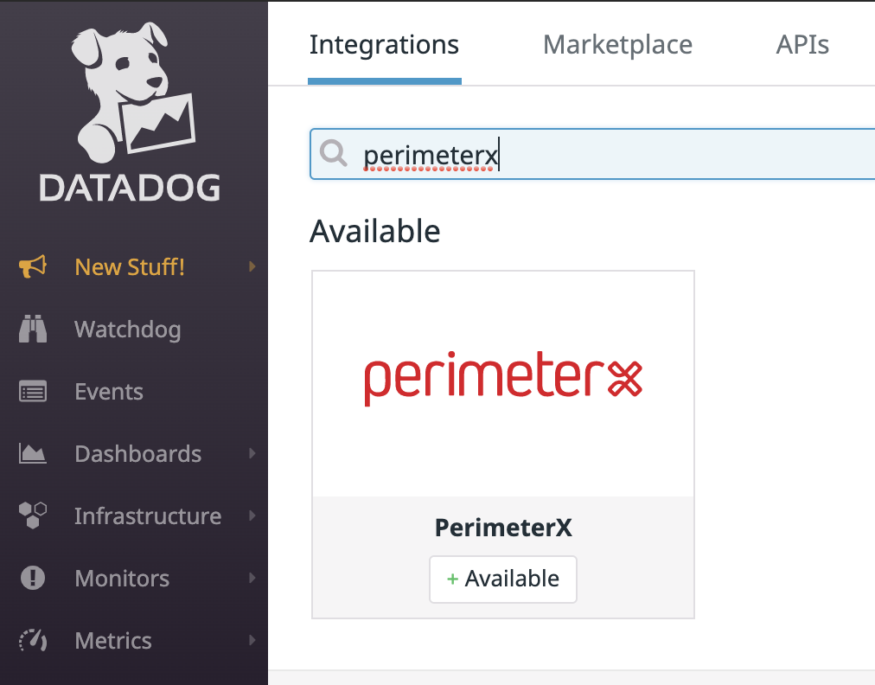Expand the Monitors submenu chevron
This screenshot has height=685, width=875.
252,578
